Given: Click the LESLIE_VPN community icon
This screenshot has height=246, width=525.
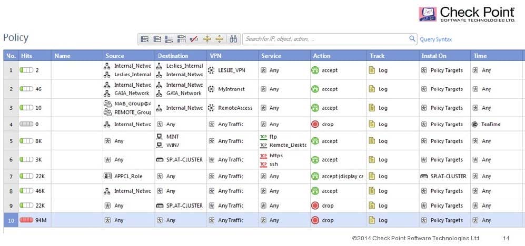Looking at the screenshot, I should 211,70.
